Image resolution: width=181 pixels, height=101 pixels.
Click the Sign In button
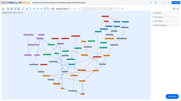(x=176, y=3)
